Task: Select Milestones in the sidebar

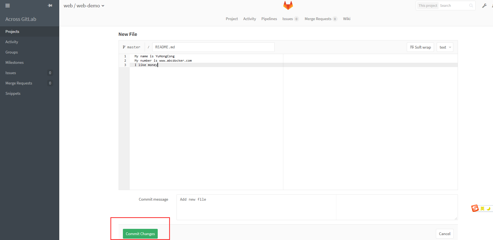Action: (30, 62)
